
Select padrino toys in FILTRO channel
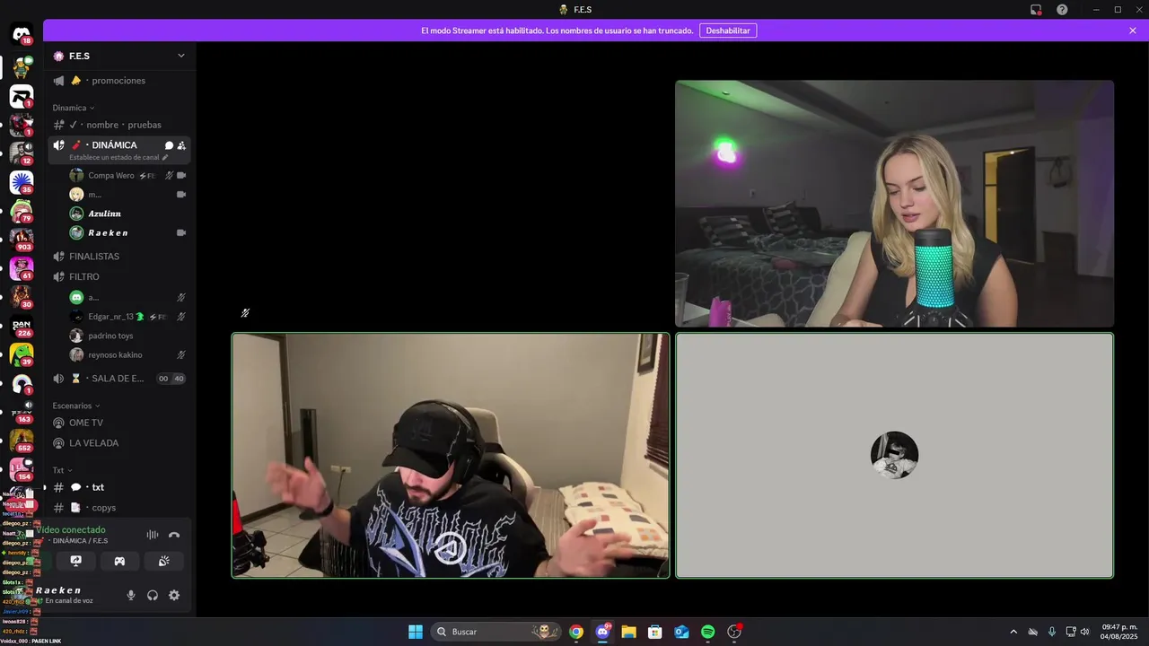pyautogui.click(x=127, y=336)
